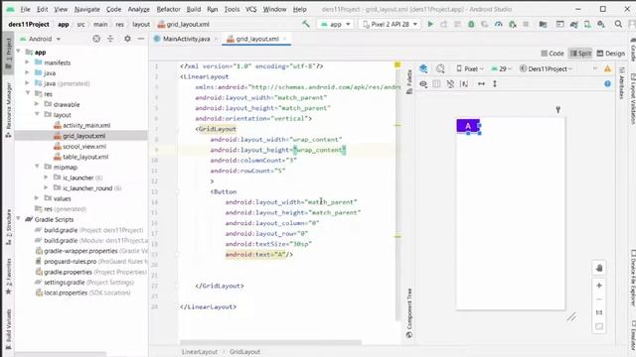Open the Pixel preview device dropdown

click(x=470, y=68)
